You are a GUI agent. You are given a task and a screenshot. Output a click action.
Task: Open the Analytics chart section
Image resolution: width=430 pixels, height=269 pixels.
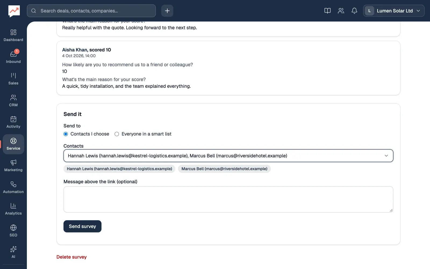pyautogui.click(x=13, y=209)
